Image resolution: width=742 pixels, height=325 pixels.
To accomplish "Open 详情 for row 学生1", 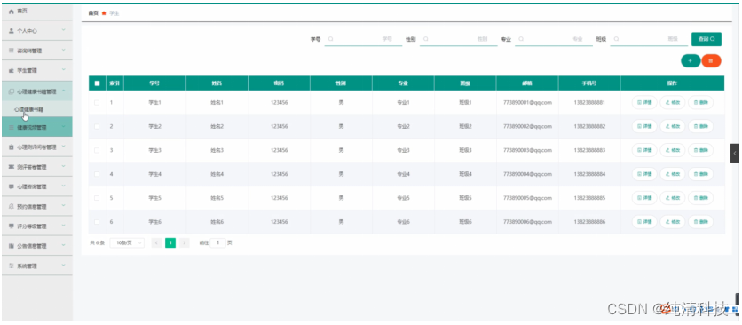I will pyautogui.click(x=644, y=102).
